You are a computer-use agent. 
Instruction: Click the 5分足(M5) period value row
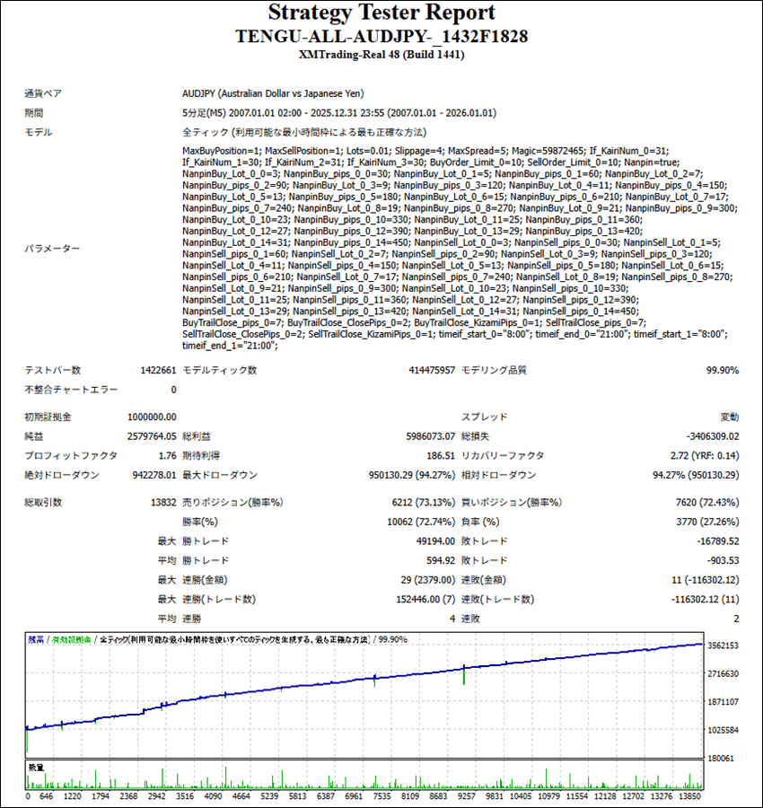coord(338,113)
